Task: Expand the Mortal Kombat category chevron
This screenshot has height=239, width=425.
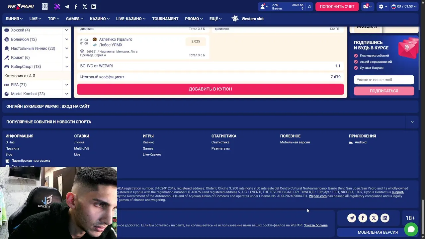Action: [x=67, y=94]
